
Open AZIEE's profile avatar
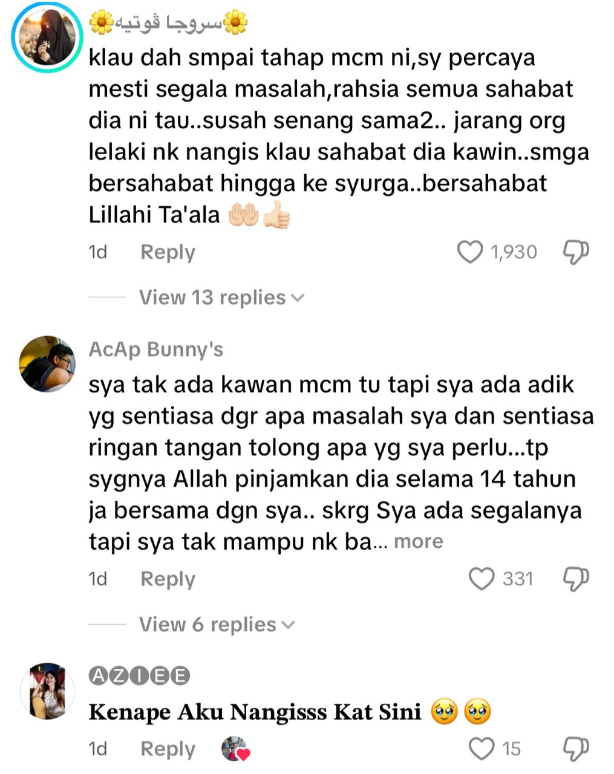(x=47, y=691)
